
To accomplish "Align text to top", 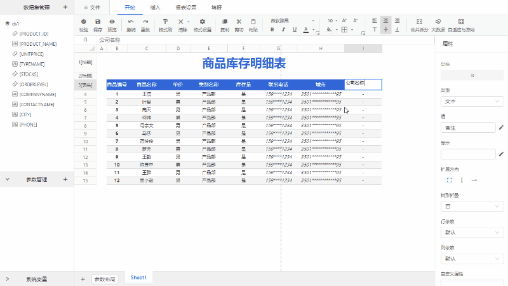I will [x=375, y=29].
